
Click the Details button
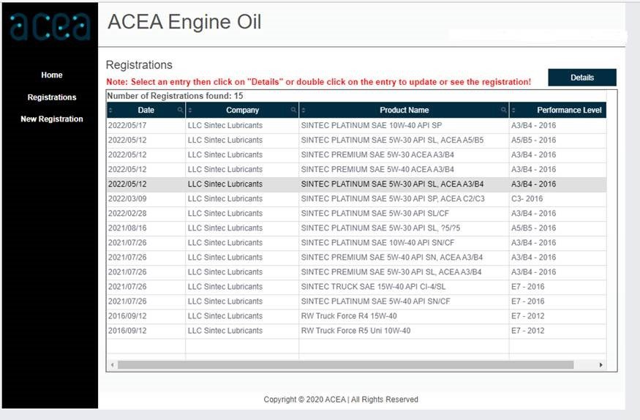click(582, 78)
